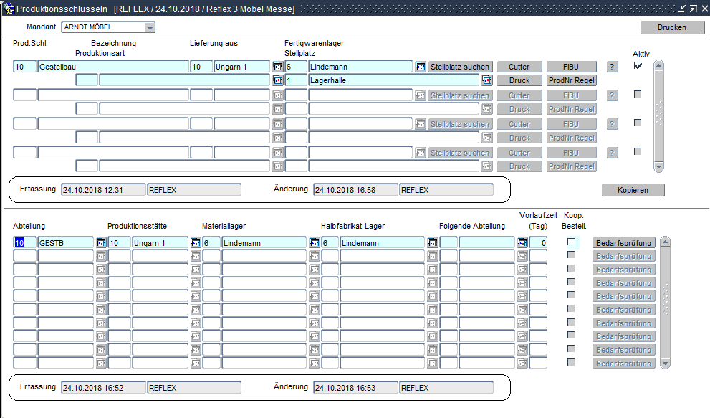The image size is (710, 418).
Task: Open lookup icon right of Lagerhalle Stellplatz field
Action: (x=487, y=80)
